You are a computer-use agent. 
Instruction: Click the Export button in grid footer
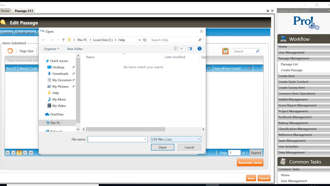[x=256, y=153]
